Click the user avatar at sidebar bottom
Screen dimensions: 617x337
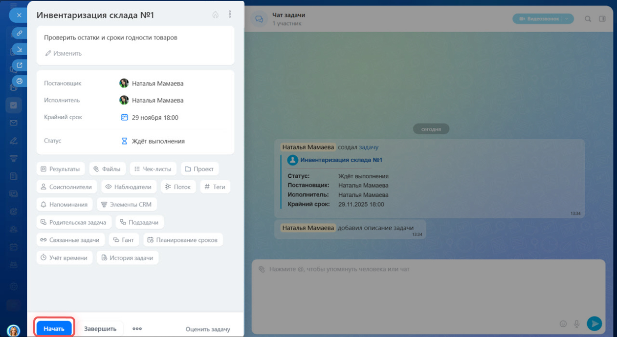coord(14,330)
